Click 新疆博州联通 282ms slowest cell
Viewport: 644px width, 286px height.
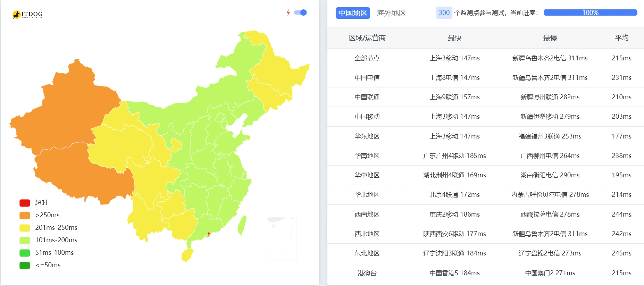tap(550, 97)
